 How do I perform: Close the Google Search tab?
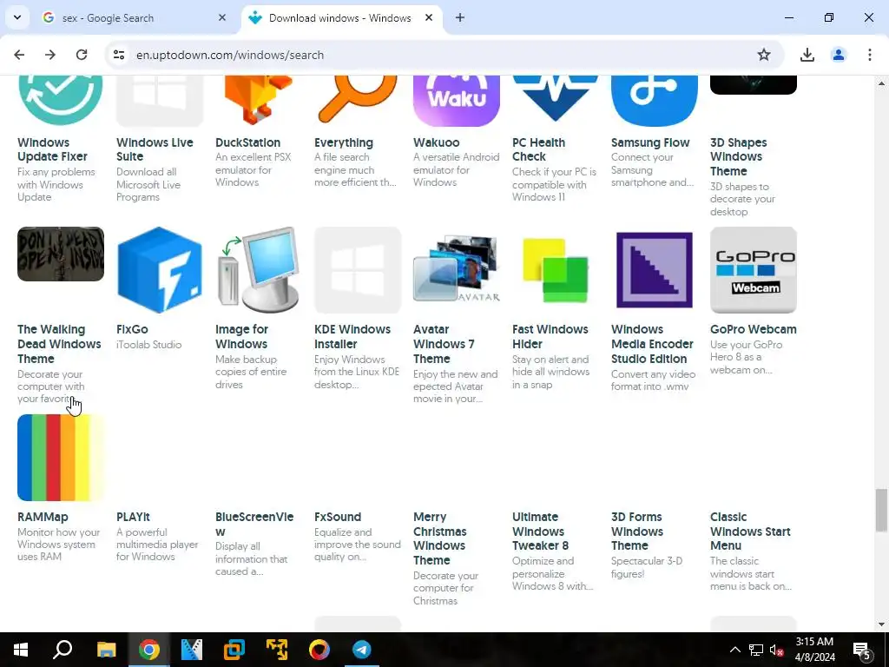(x=222, y=17)
